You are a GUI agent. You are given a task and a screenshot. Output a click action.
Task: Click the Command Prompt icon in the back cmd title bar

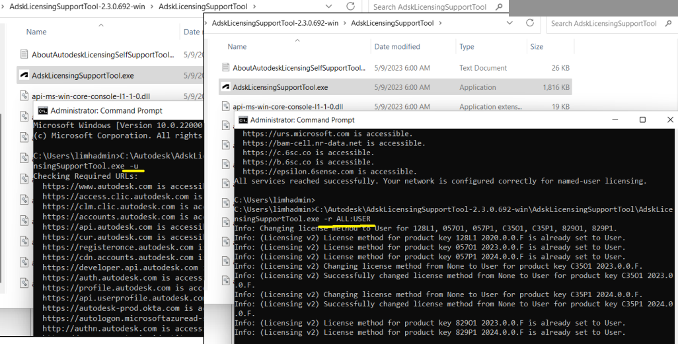click(x=42, y=111)
